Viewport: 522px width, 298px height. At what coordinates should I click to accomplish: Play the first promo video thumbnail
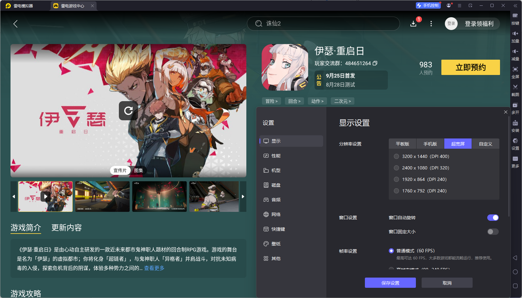pyautogui.click(x=45, y=197)
